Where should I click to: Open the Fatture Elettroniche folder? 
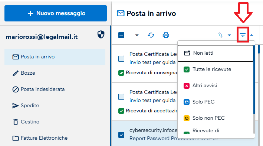55,138
